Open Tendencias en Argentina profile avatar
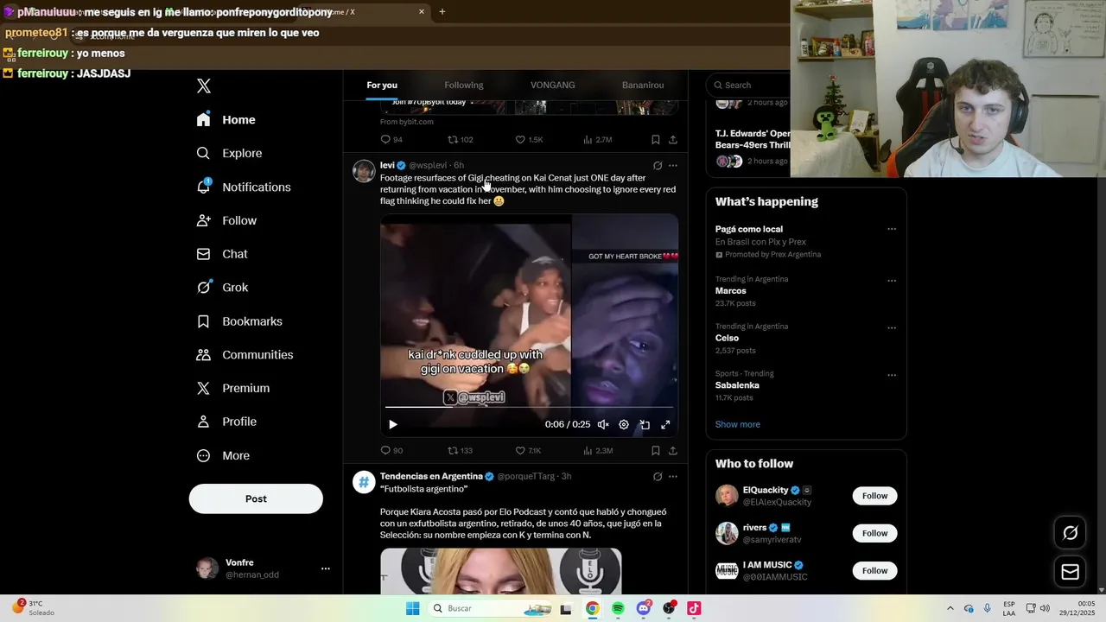This screenshot has width=1106, height=622. click(364, 481)
